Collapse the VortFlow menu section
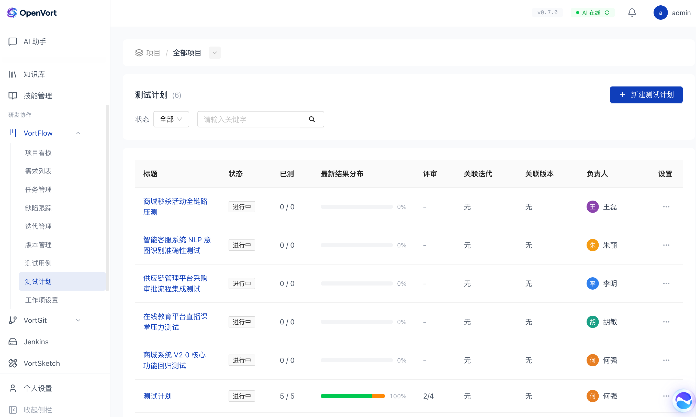The image size is (696, 417). click(x=78, y=133)
